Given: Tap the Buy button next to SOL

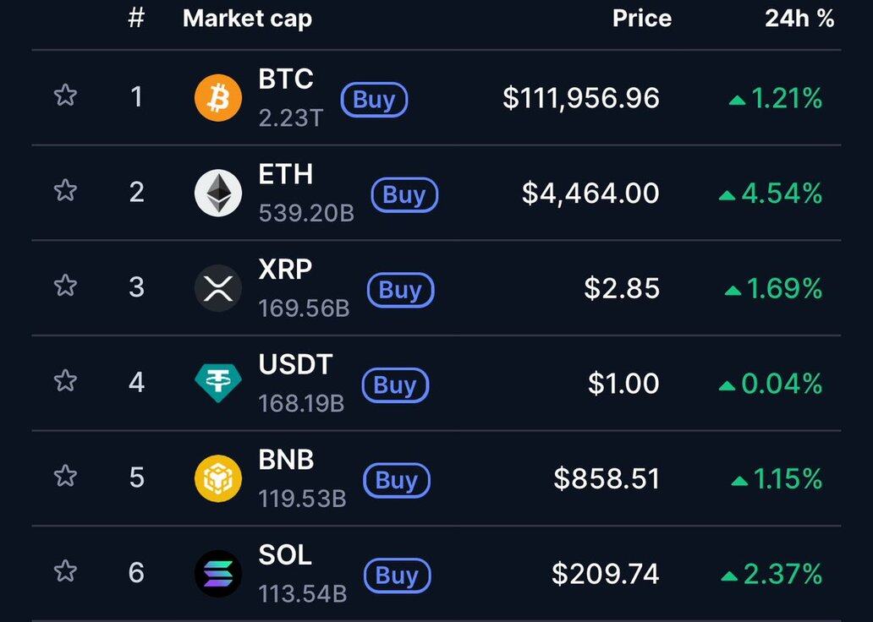Looking at the screenshot, I should coord(398,576).
